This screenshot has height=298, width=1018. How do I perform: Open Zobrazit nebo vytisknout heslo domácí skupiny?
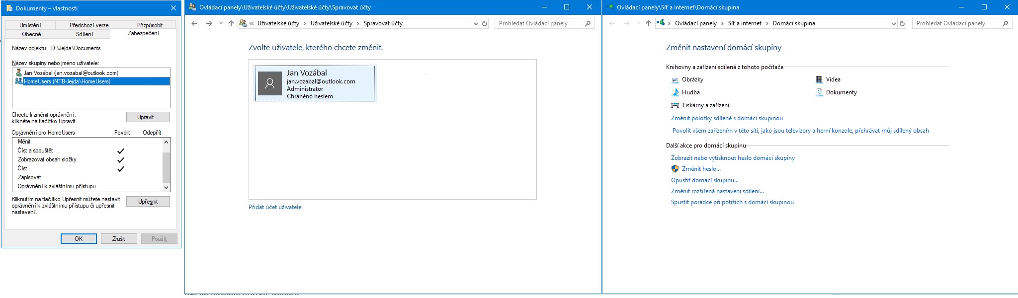(x=733, y=158)
